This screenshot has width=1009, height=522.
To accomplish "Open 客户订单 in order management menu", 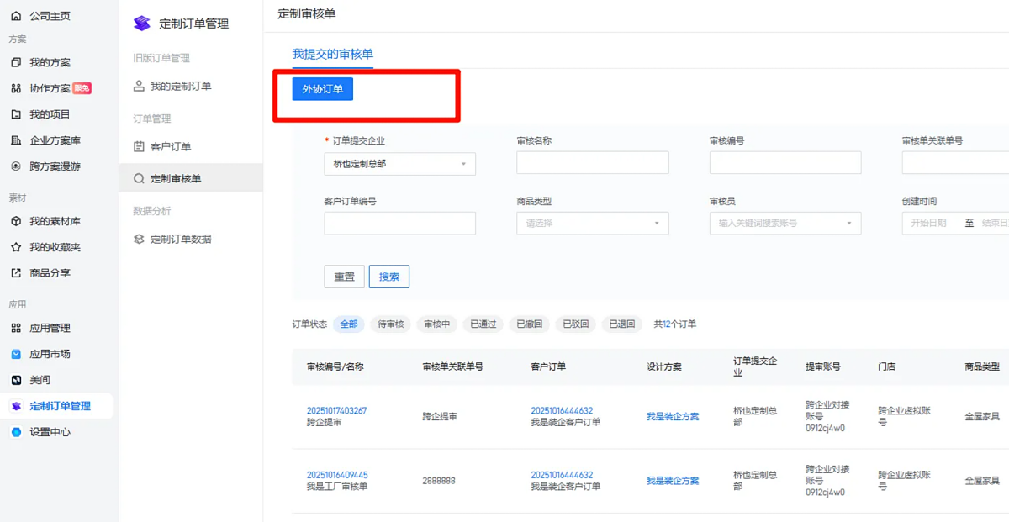I will 170,147.
